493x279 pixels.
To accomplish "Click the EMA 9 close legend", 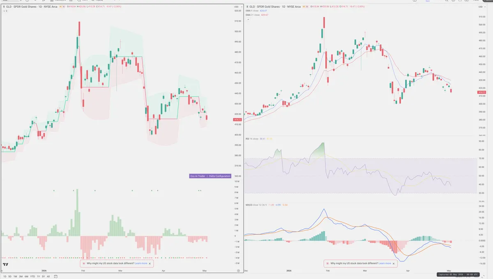I will pos(253,11).
